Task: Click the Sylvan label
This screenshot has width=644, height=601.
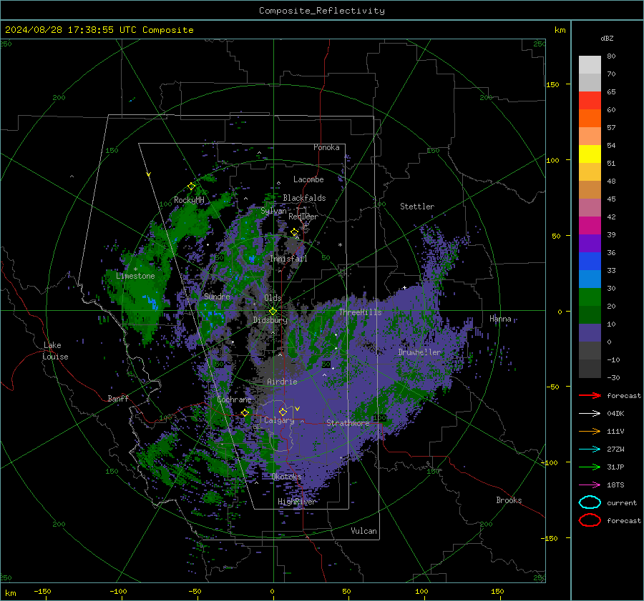Action: (x=273, y=211)
